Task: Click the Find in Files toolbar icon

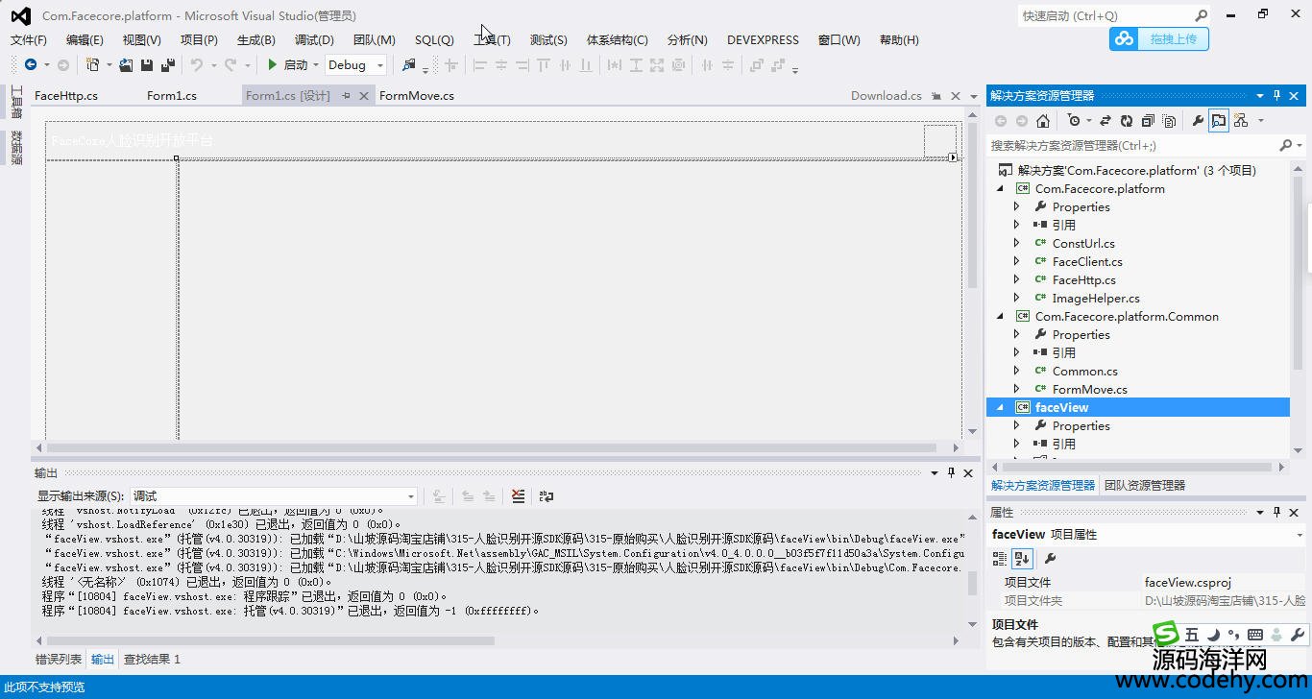Action: click(x=409, y=65)
